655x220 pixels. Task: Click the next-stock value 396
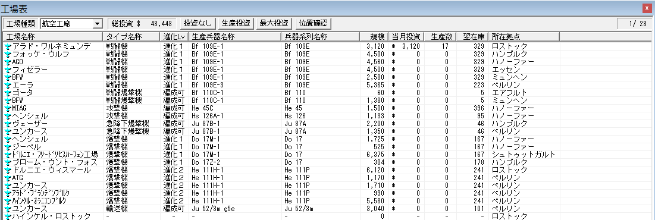[479, 108]
